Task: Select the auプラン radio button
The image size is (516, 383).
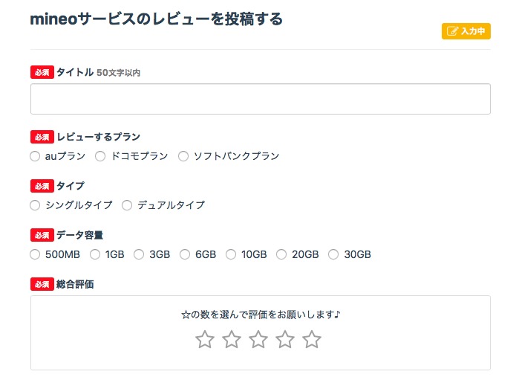Action: (x=35, y=156)
